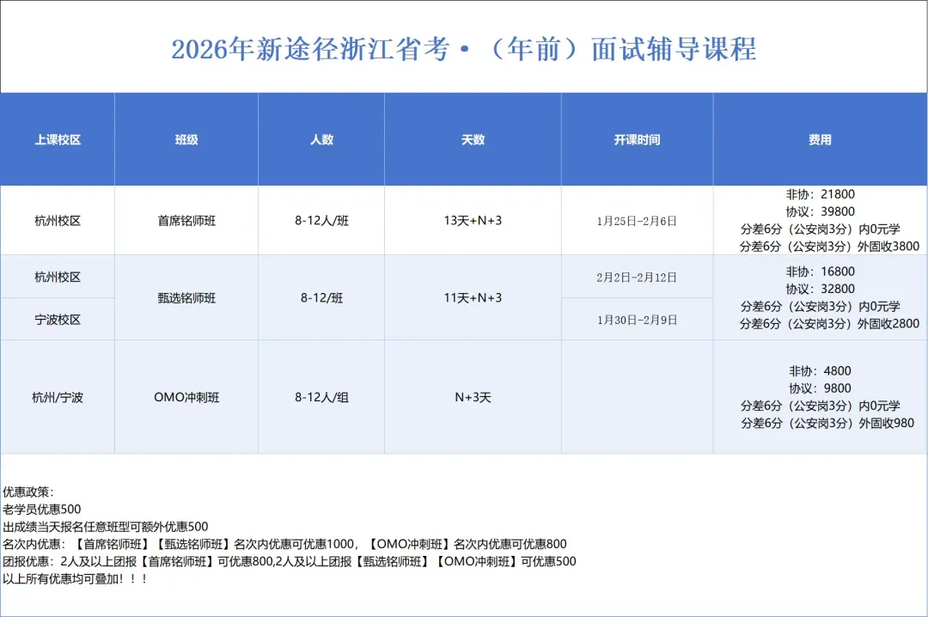Click the 杭州/宁波 campus cell
928x617 pixels.
coord(58,397)
